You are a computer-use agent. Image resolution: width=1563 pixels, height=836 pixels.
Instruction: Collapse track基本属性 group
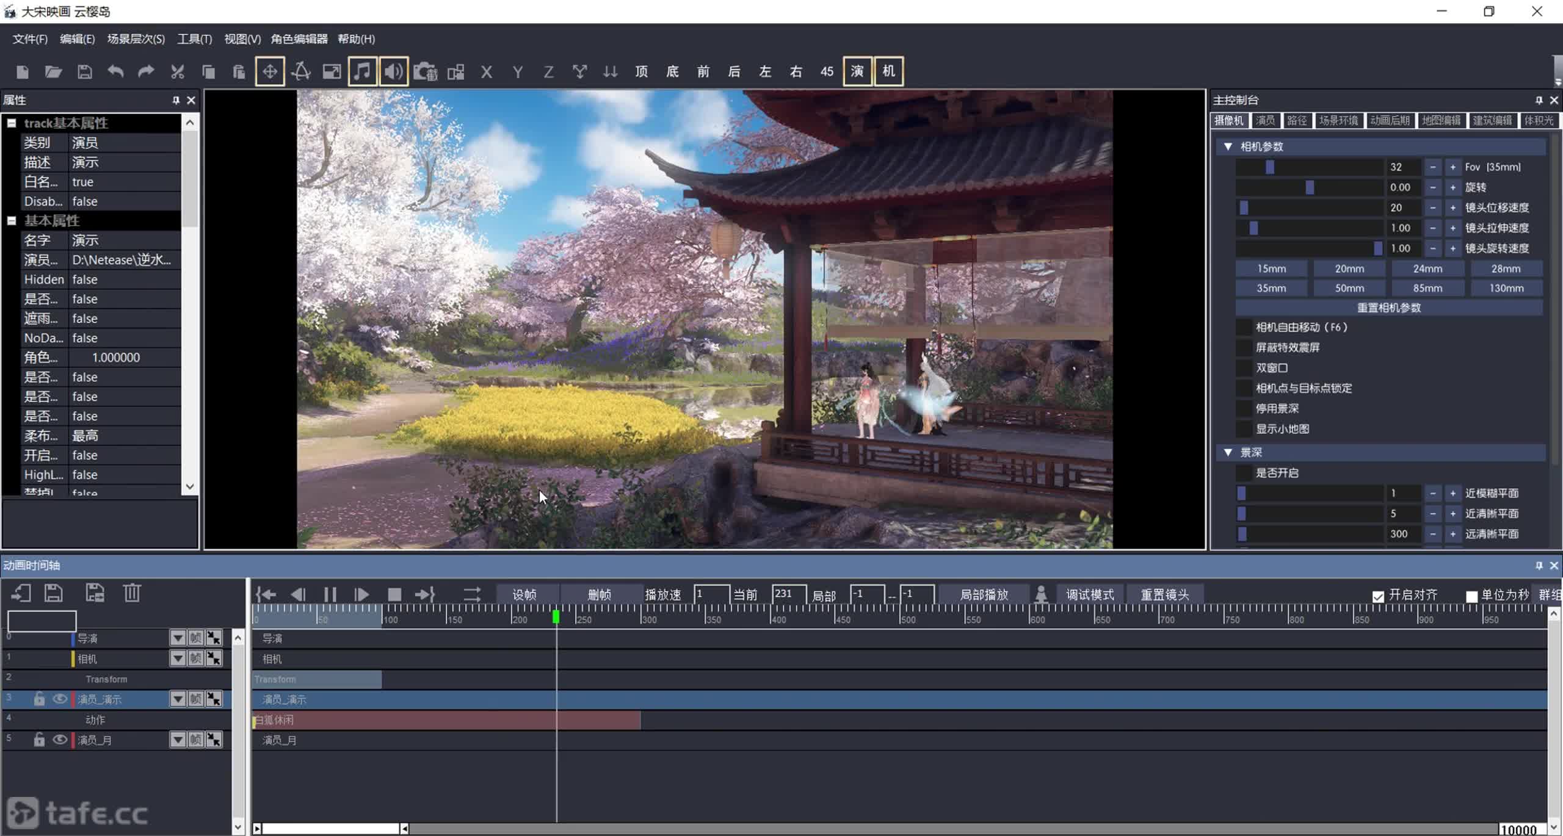click(12, 123)
